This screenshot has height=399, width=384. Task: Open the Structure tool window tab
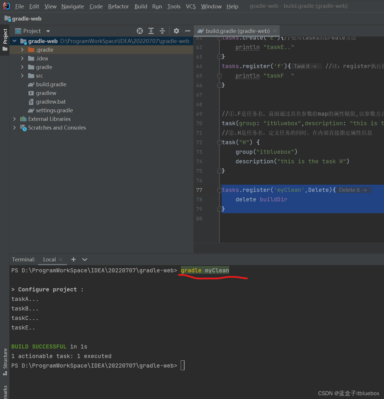(x=5, y=361)
